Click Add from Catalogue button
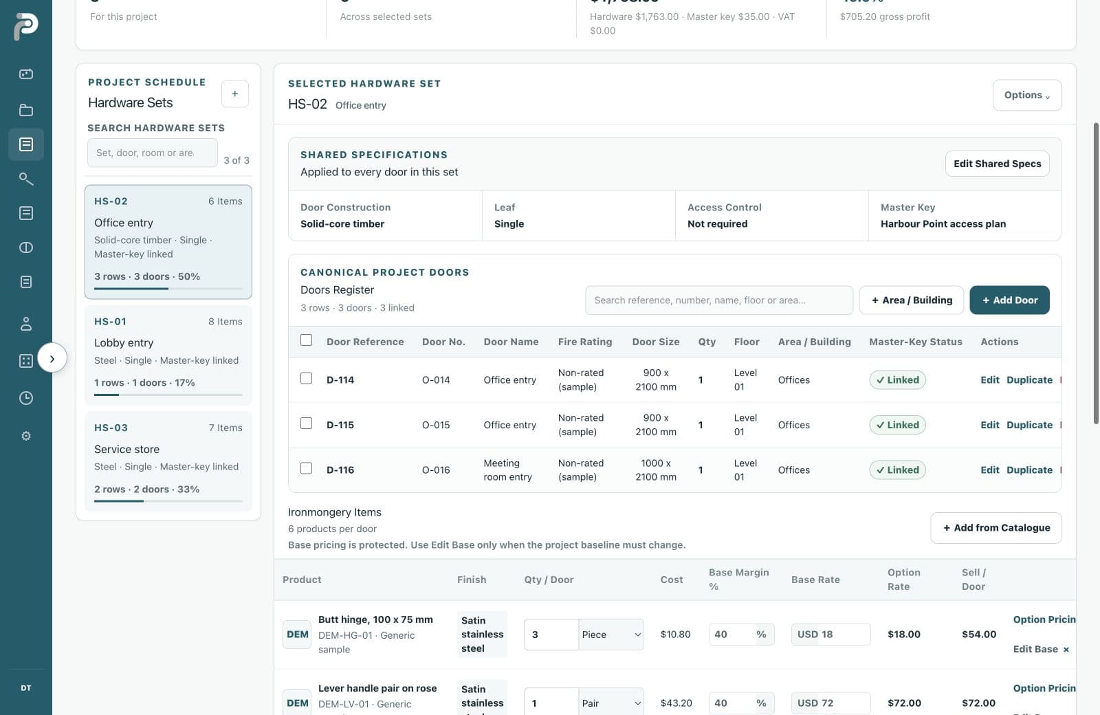Image resolution: width=1100 pixels, height=715 pixels. [x=996, y=528]
